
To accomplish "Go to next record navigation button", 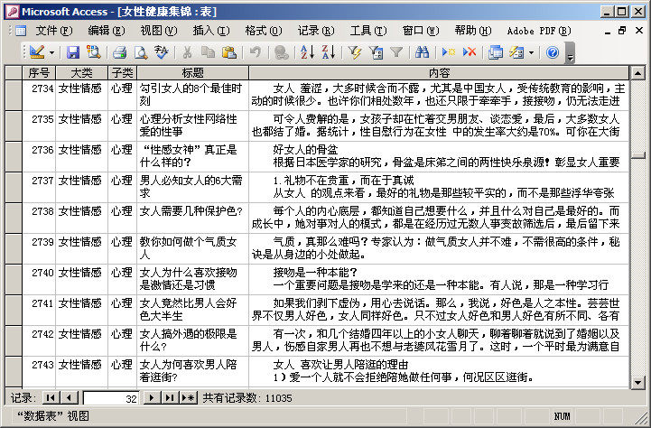I will click(152, 397).
